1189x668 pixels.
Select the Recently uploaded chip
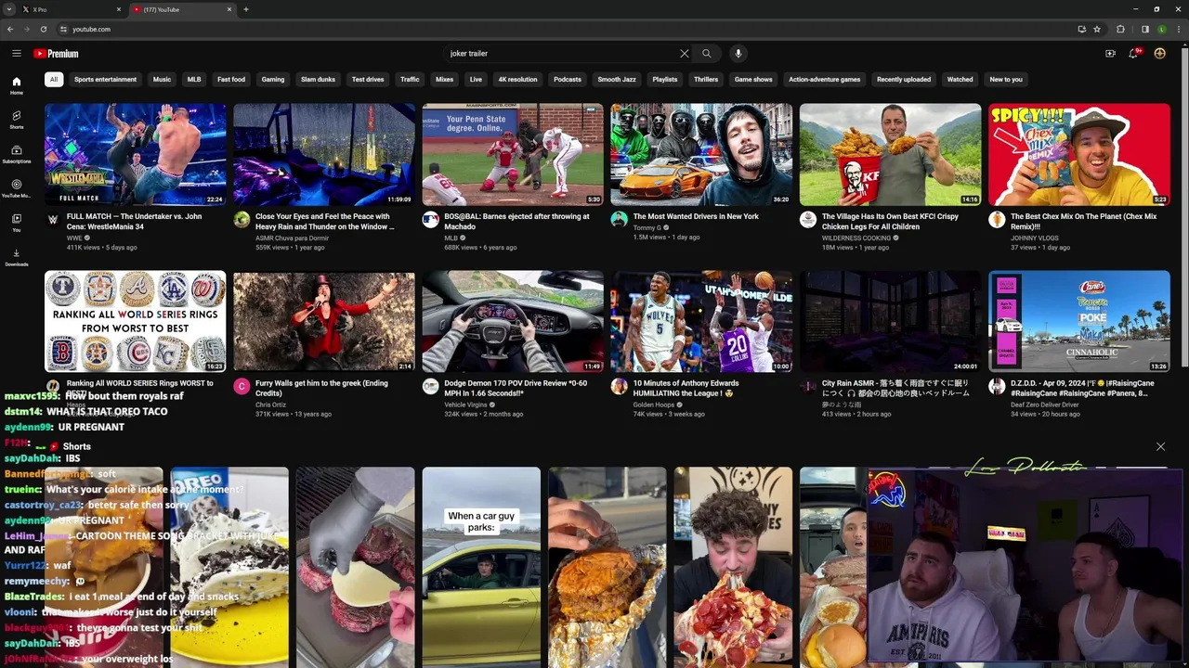(x=904, y=80)
